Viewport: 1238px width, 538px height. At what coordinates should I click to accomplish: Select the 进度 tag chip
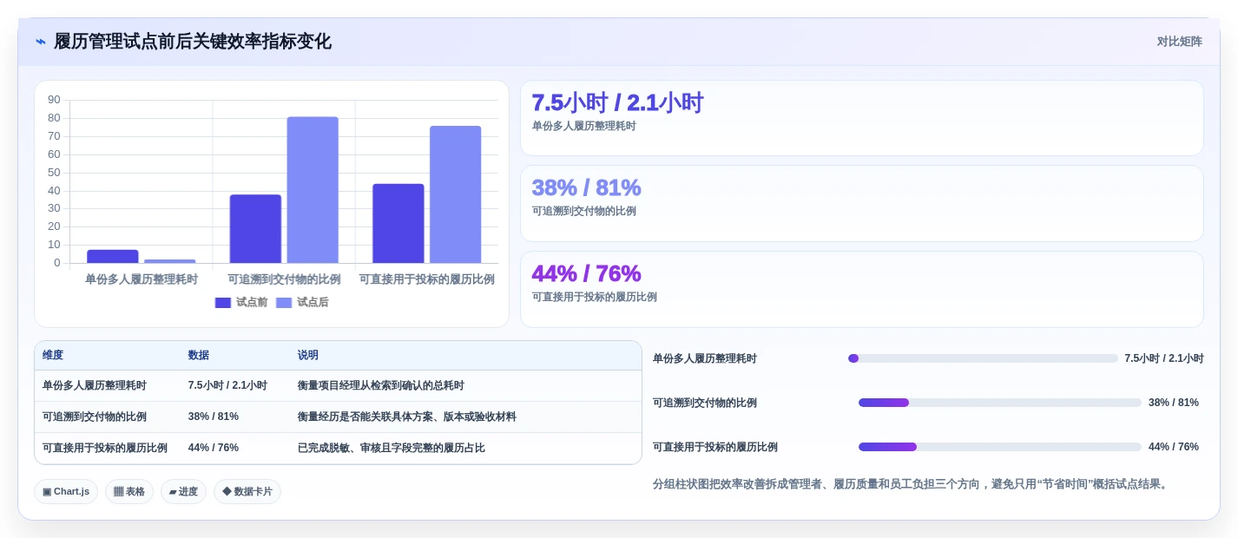[x=183, y=491]
